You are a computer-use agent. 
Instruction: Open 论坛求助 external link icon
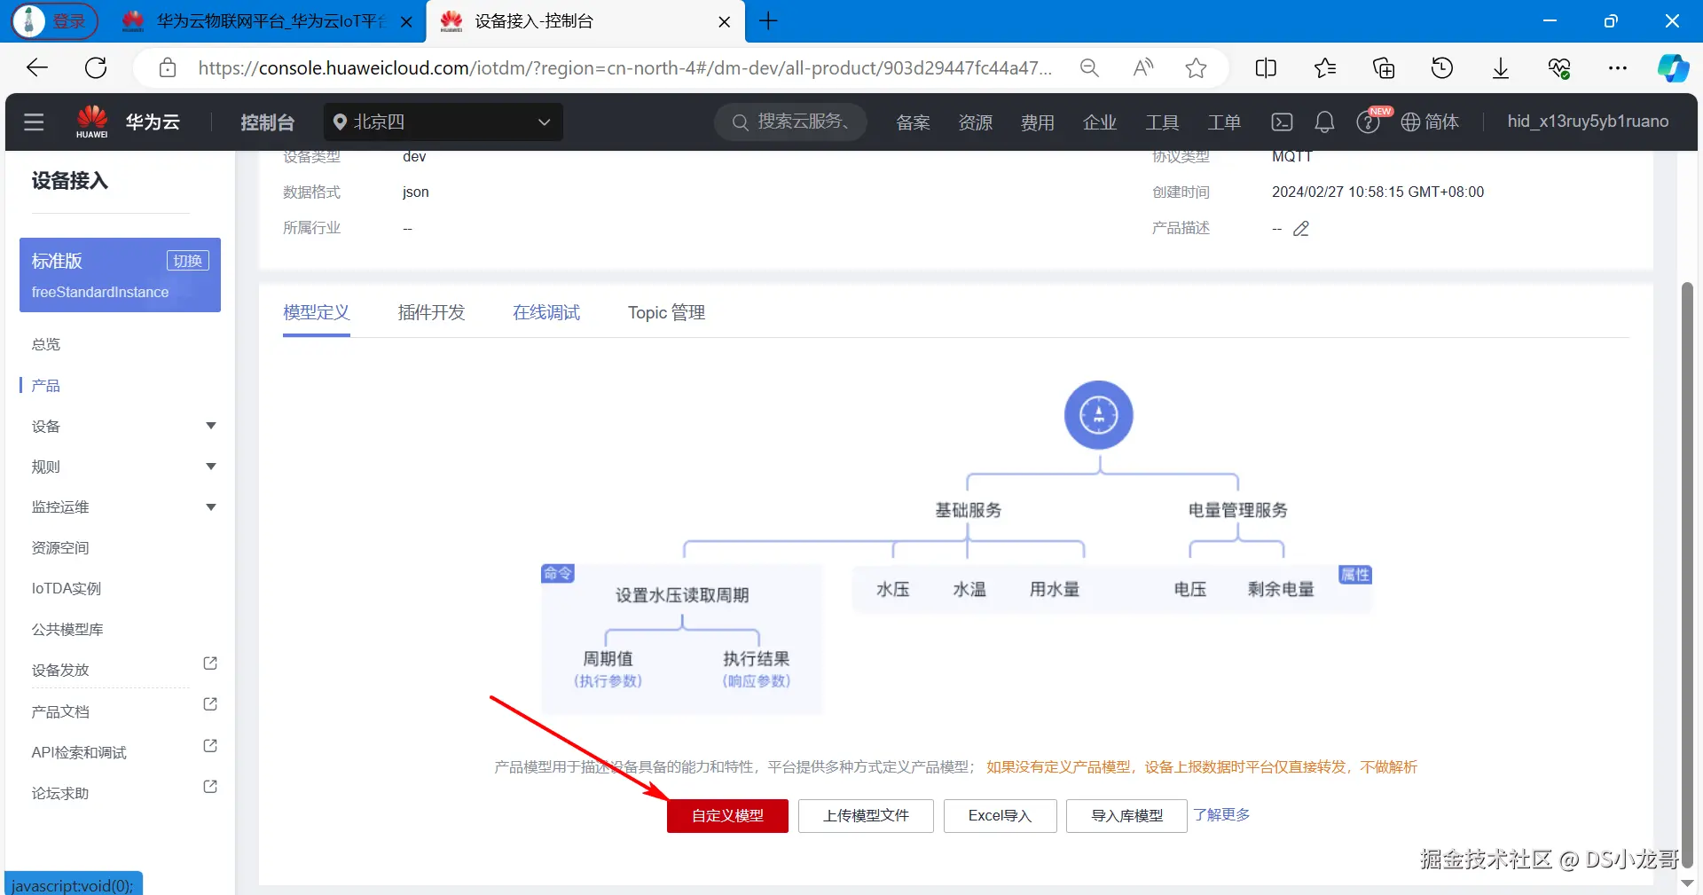point(210,787)
